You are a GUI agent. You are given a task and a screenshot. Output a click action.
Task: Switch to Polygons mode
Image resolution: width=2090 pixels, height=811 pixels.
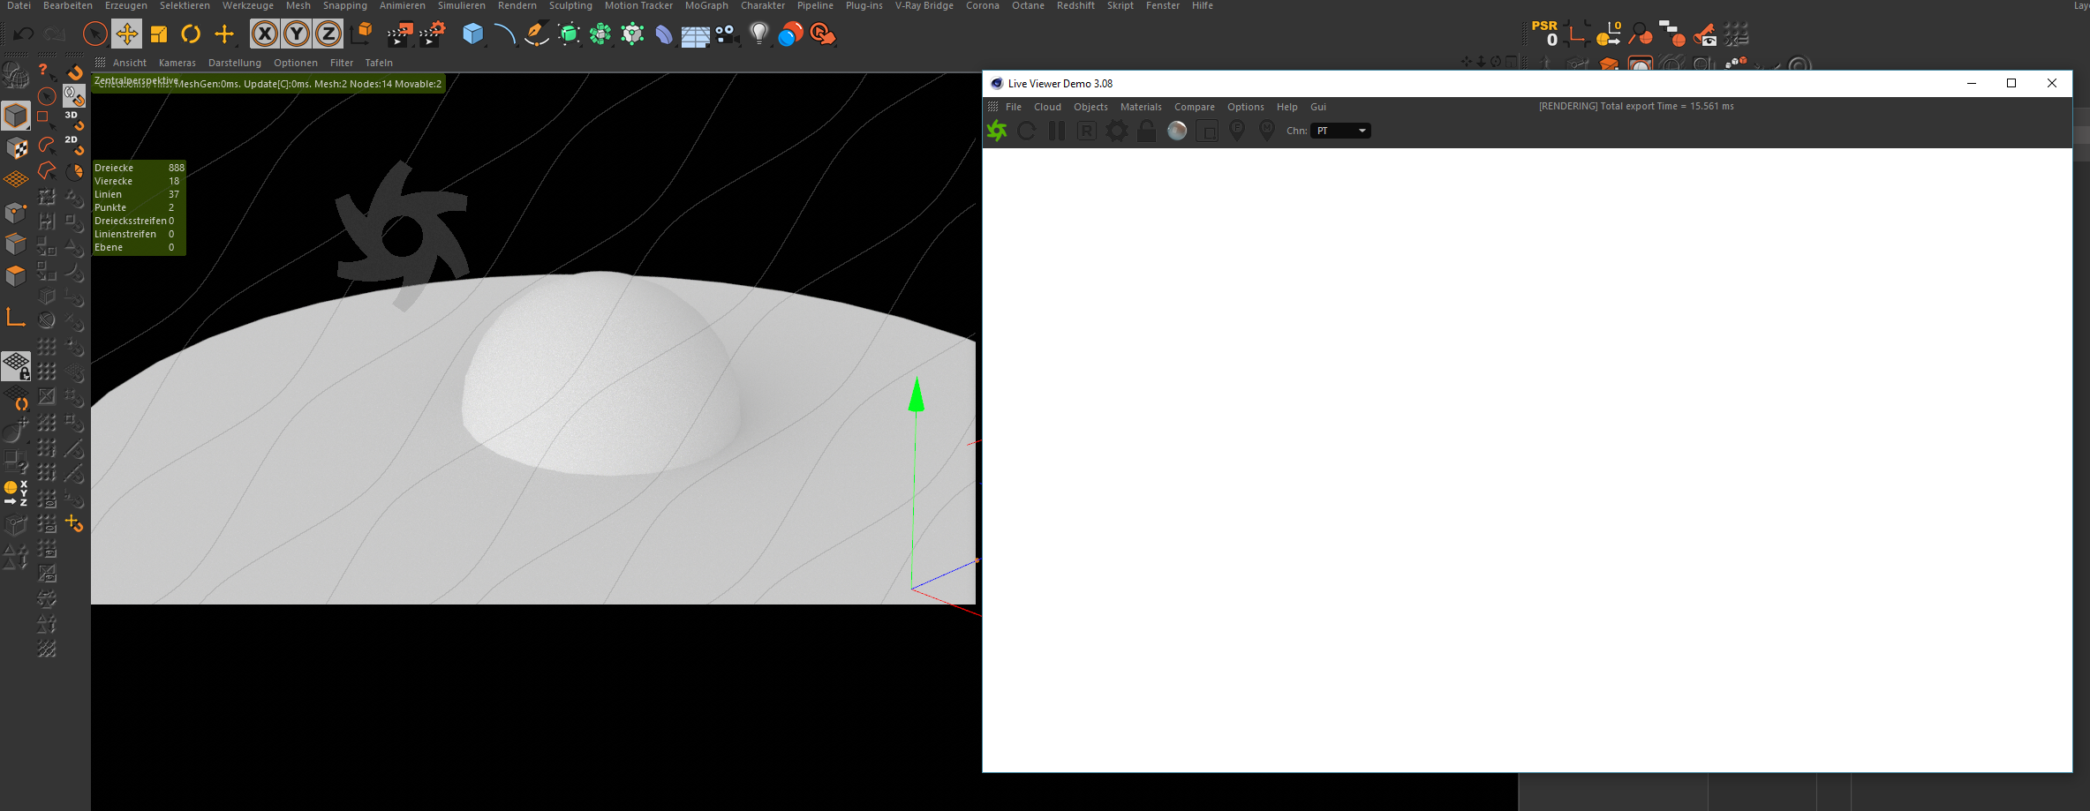tap(16, 276)
